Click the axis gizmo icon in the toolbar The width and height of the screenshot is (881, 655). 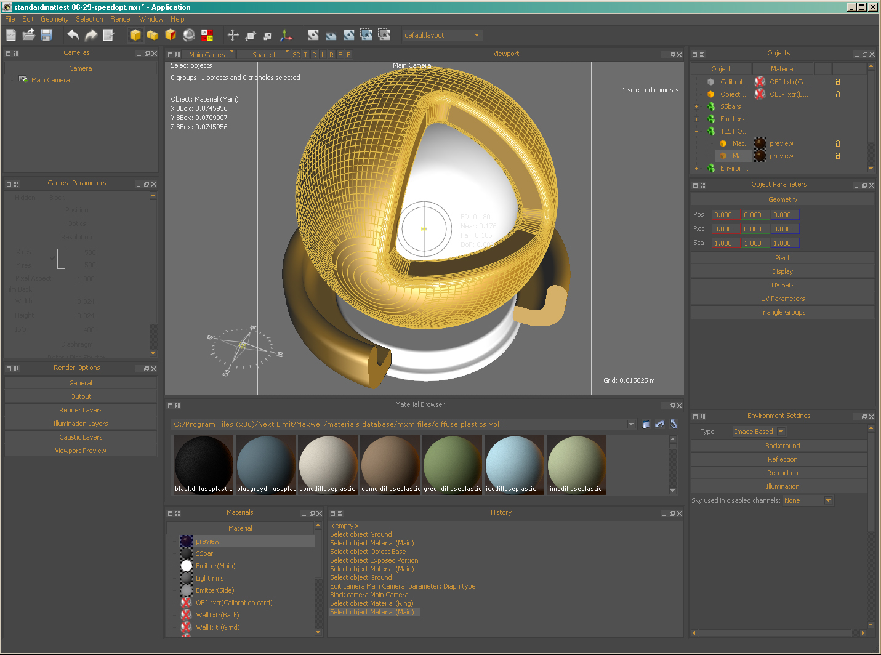click(286, 35)
